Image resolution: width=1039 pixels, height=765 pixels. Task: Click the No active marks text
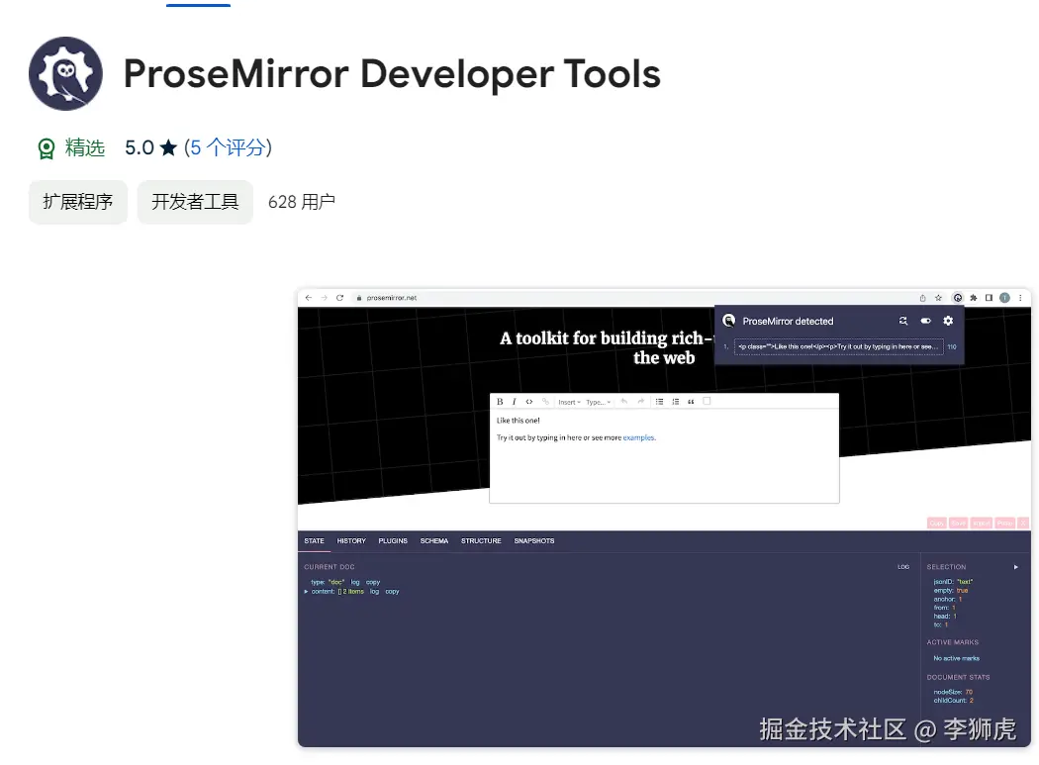coord(956,658)
